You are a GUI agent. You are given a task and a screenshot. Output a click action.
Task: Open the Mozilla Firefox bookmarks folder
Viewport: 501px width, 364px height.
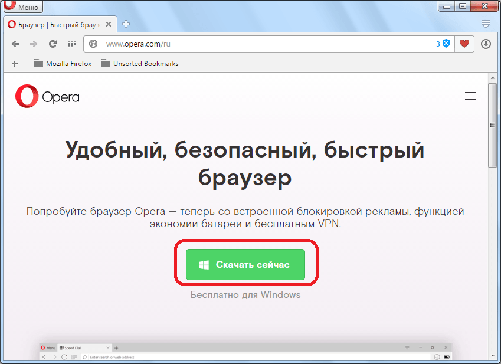[x=63, y=64]
